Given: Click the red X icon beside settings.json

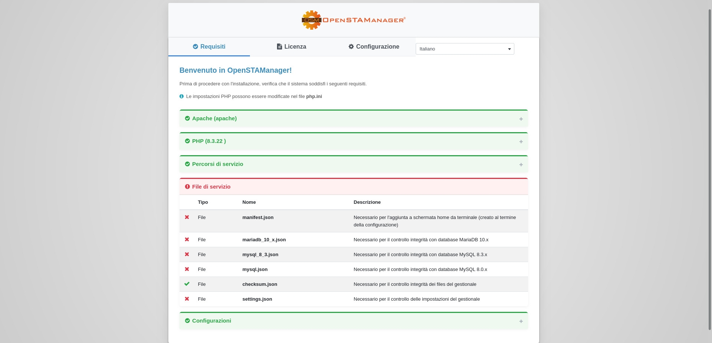Looking at the screenshot, I should pyautogui.click(x=187, y=299).
